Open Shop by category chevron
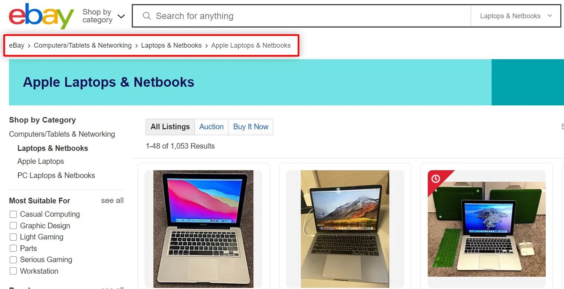 (121, 16)
